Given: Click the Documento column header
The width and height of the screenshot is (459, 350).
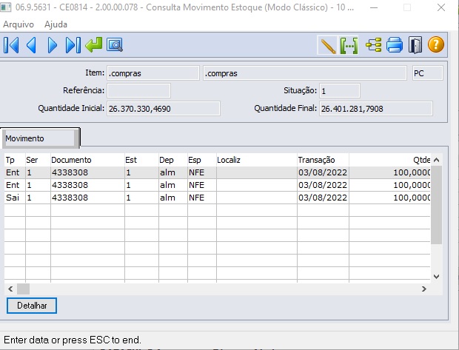Looking at the screenshot, I should (x=87, y=160).
